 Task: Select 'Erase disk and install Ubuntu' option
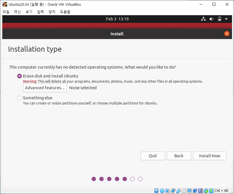click(x=20, y=76)
